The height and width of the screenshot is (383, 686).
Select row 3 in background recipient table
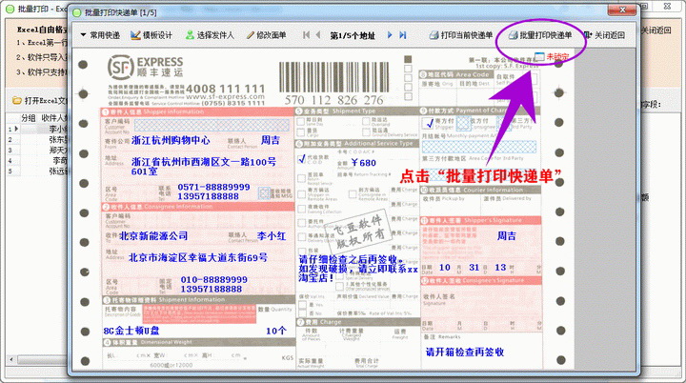pos(37,151)
